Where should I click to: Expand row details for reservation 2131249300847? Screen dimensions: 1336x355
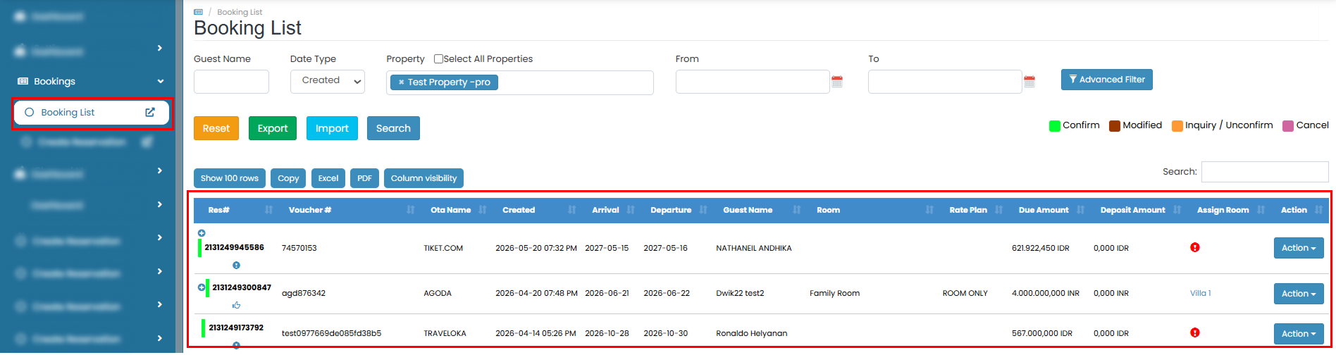(202, 287)
